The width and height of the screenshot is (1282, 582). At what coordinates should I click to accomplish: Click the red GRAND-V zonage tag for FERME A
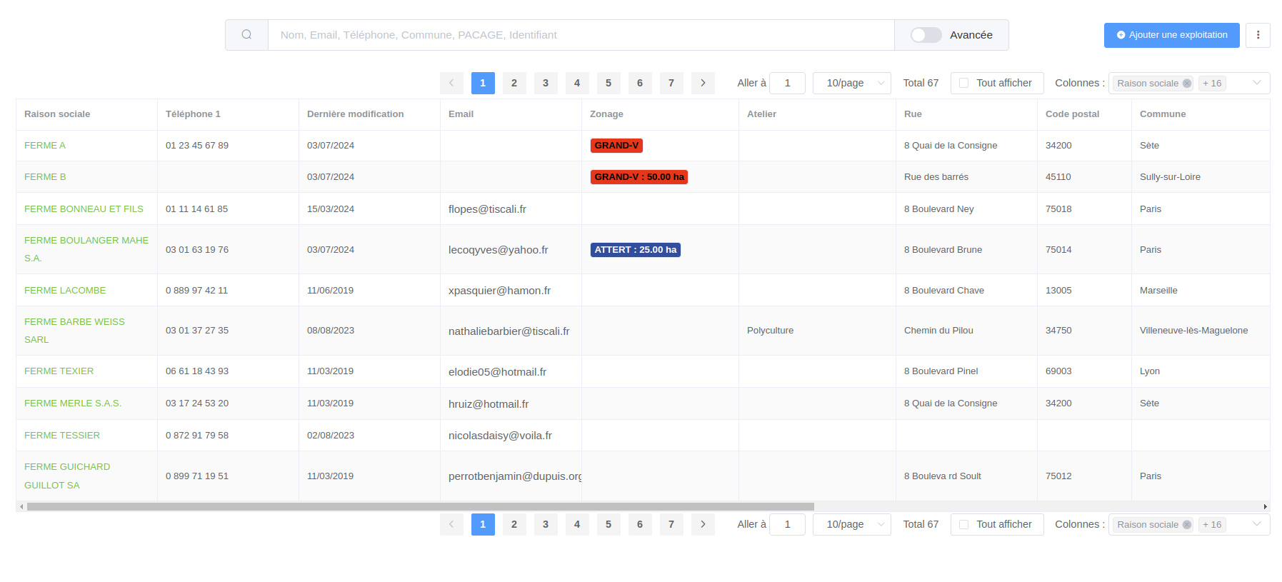click(616, 146)
